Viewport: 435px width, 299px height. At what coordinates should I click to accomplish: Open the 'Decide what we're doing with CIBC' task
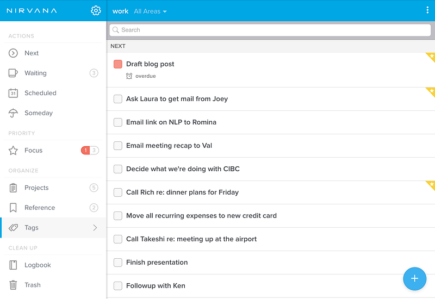coord(183,169)
